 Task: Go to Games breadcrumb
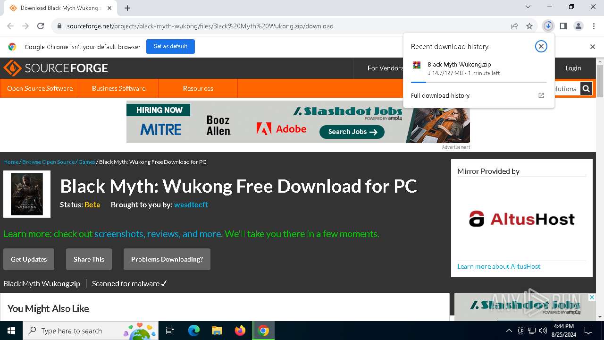click(87, 162)
